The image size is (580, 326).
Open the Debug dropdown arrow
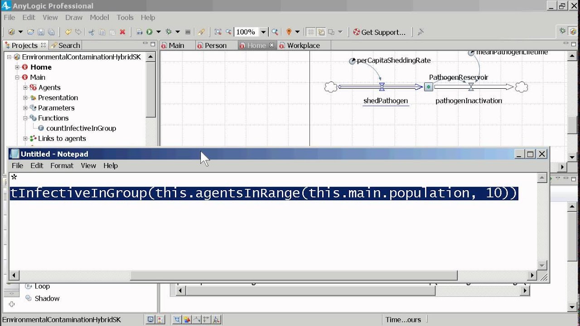[x=178, y=32]
